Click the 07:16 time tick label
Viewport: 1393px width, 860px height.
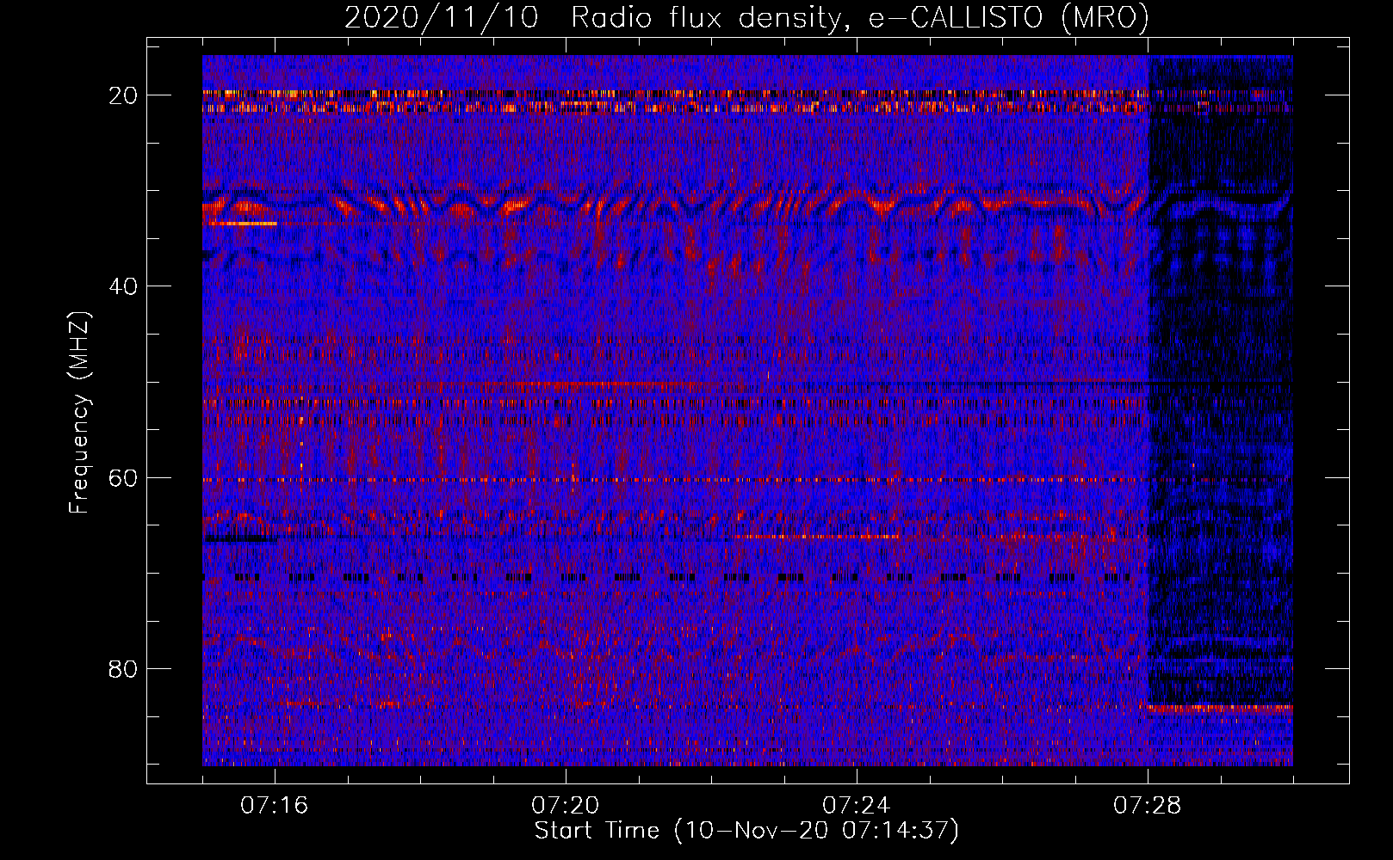[x=275, y=806]
